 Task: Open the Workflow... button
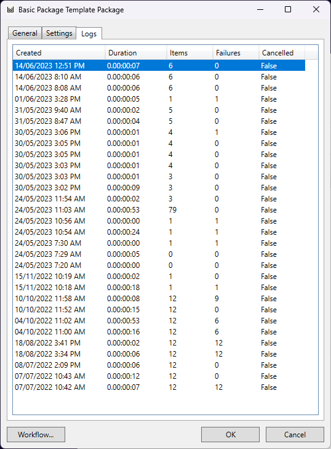point(36,434)
